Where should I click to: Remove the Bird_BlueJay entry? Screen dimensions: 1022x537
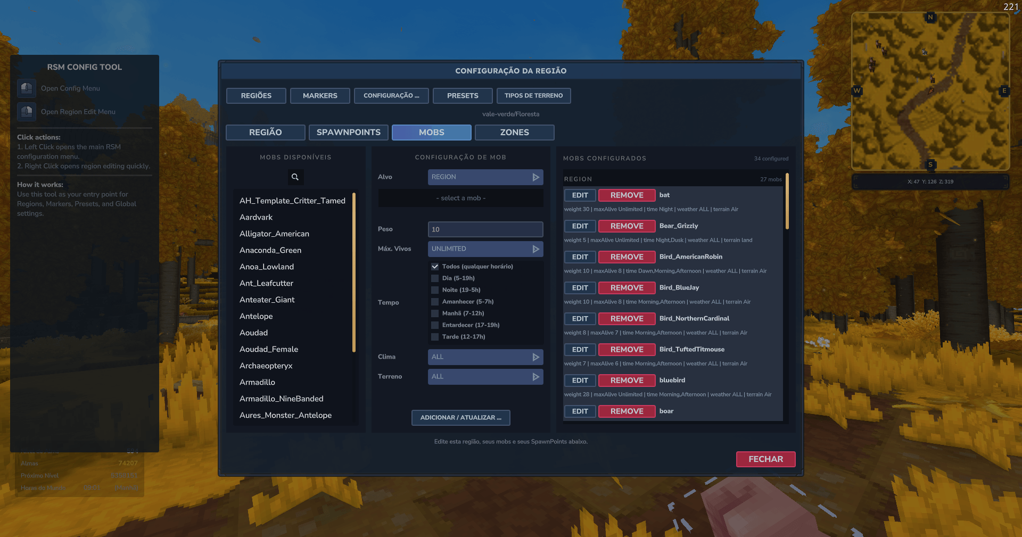coord(627,288)
